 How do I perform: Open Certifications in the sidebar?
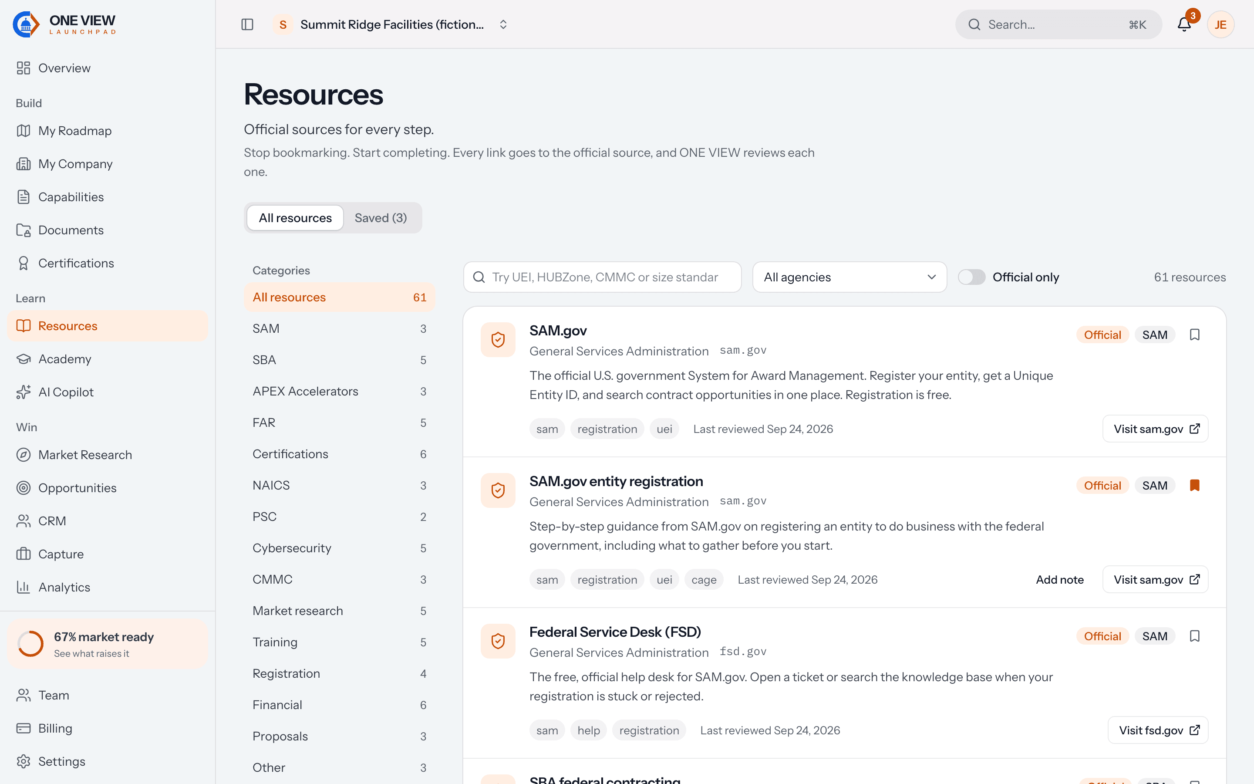107,263
